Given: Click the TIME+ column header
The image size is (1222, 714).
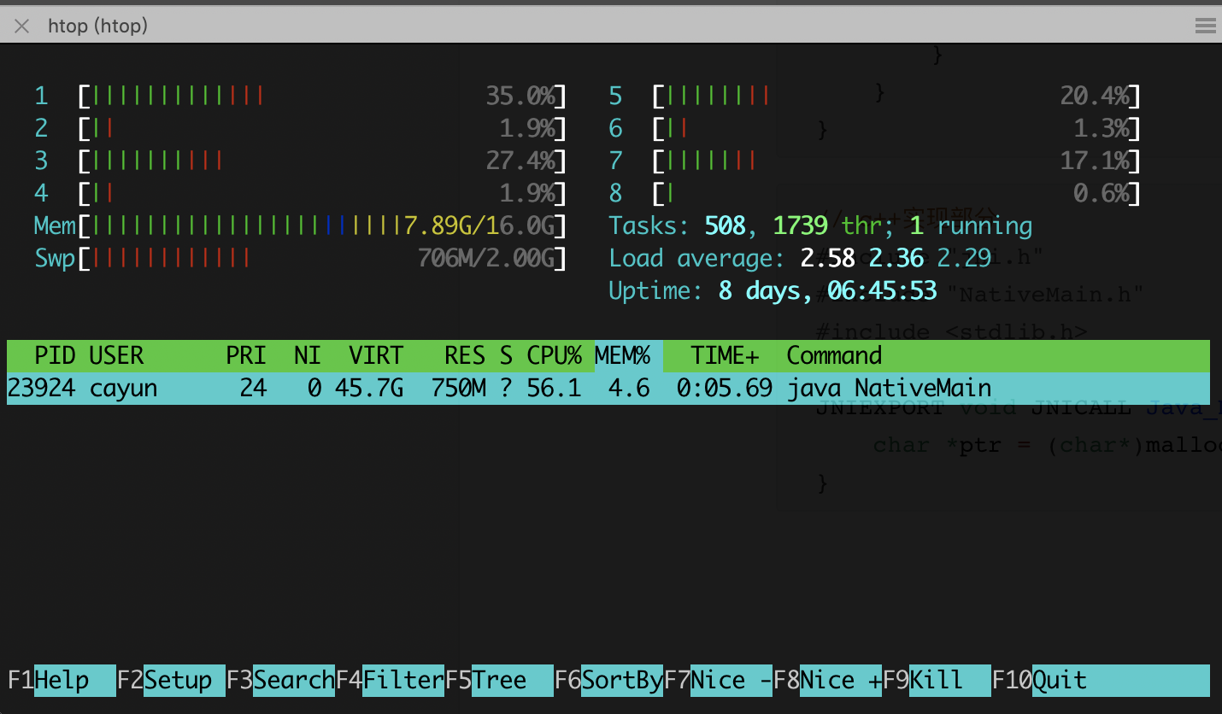Looking at the screenshot, I should 725,355.
